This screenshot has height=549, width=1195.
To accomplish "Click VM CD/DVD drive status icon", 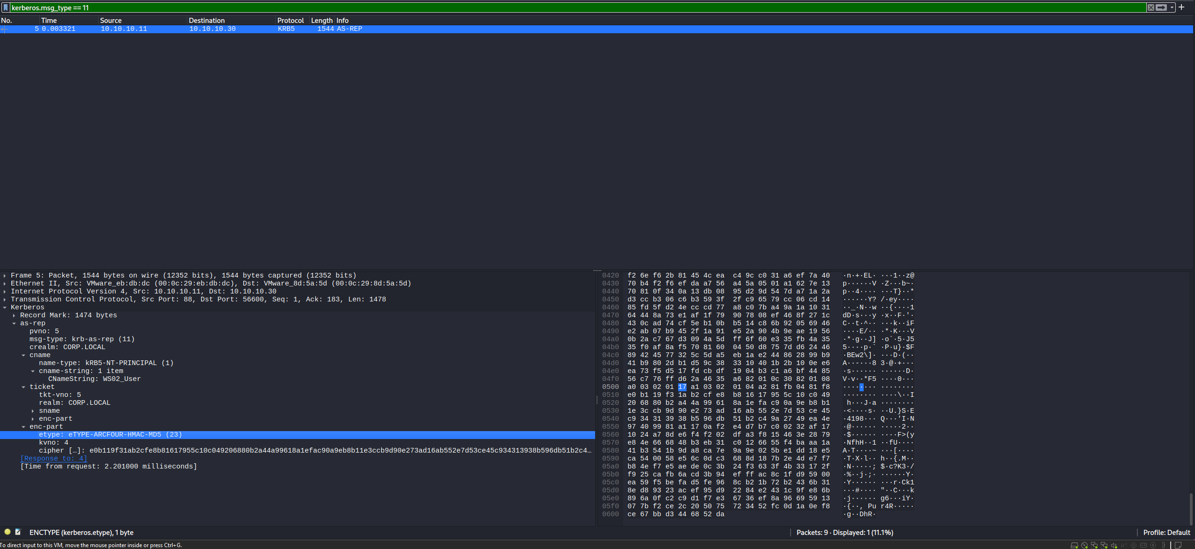I will pyautogui.click(x=1084, y=545).
